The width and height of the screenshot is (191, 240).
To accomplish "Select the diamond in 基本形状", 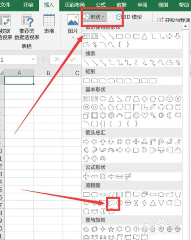I will click(x=144, y=99).
